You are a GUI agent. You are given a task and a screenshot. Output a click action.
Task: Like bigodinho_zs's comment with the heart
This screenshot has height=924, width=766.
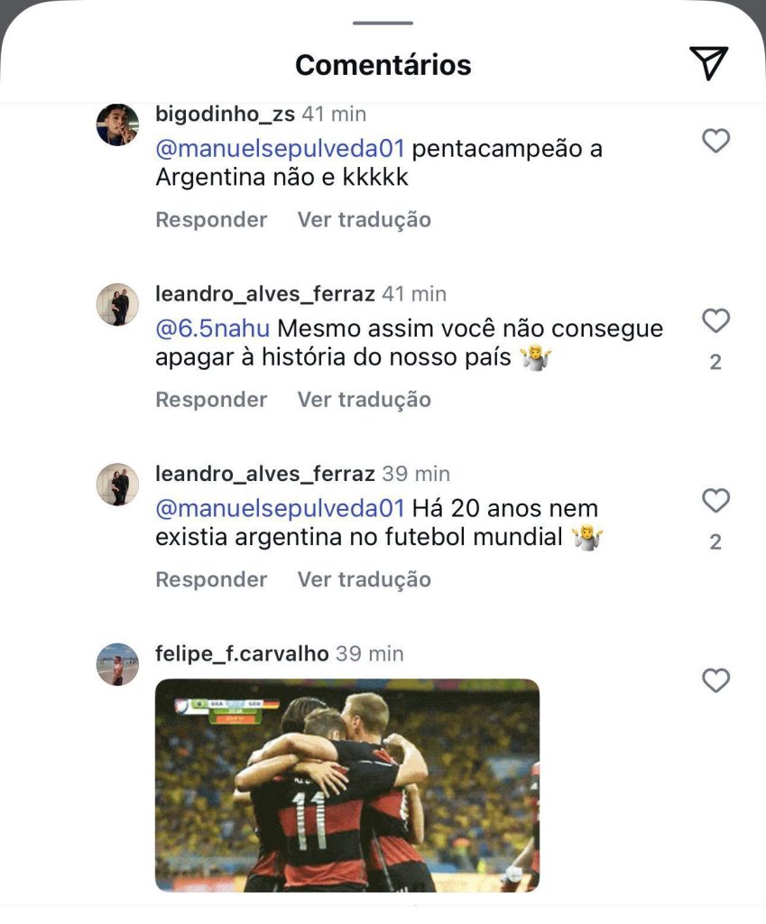715,141
